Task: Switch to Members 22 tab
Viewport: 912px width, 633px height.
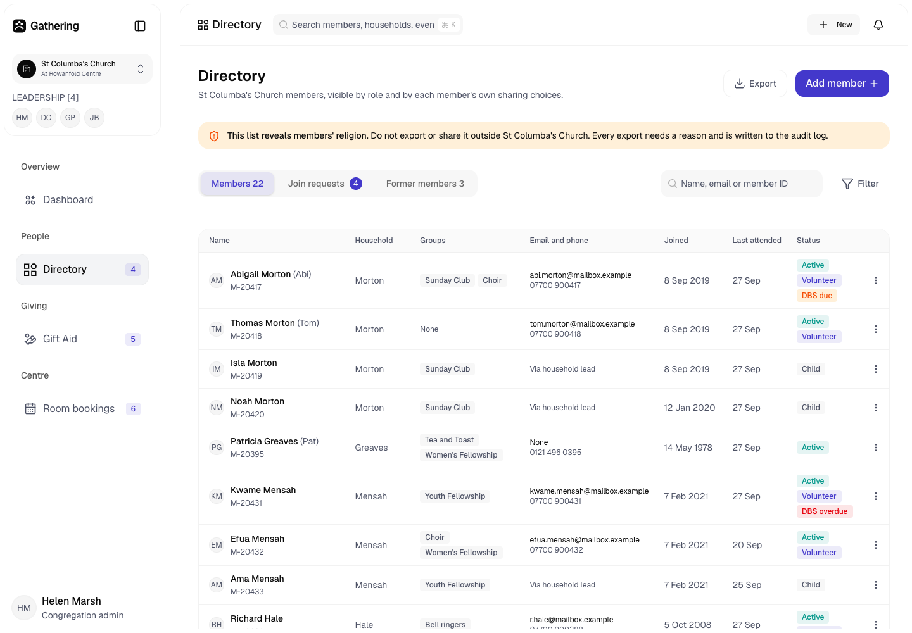Action: point(237,184)
